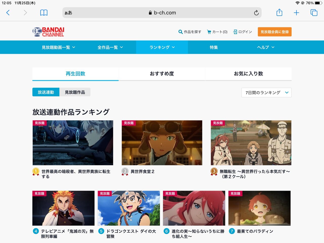Open thumbnail for 世界最高の暗殺者

point(73,143)
